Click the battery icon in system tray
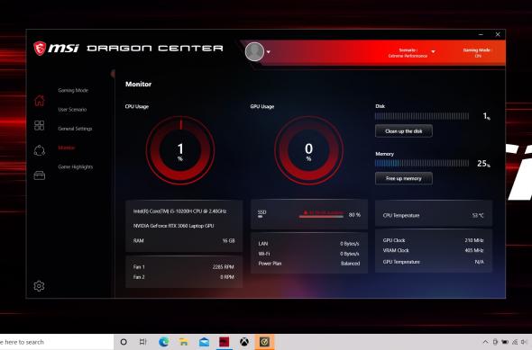The height and width of the screenshot is (350, 532). tap(505, 342)
